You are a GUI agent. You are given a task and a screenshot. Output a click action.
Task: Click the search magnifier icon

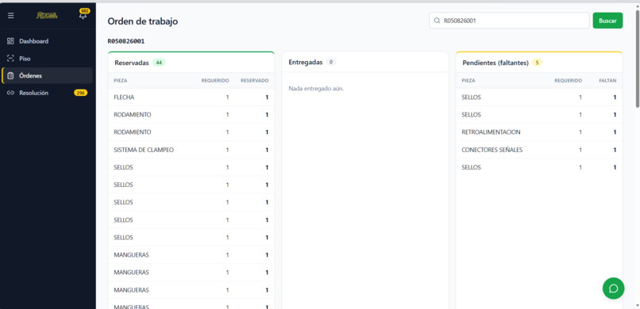437,21
